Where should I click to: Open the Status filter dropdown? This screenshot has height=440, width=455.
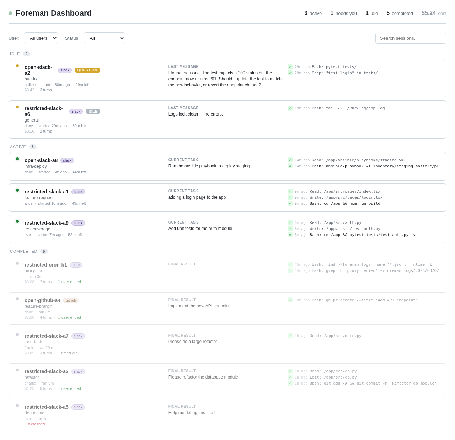tap(104, 38)
